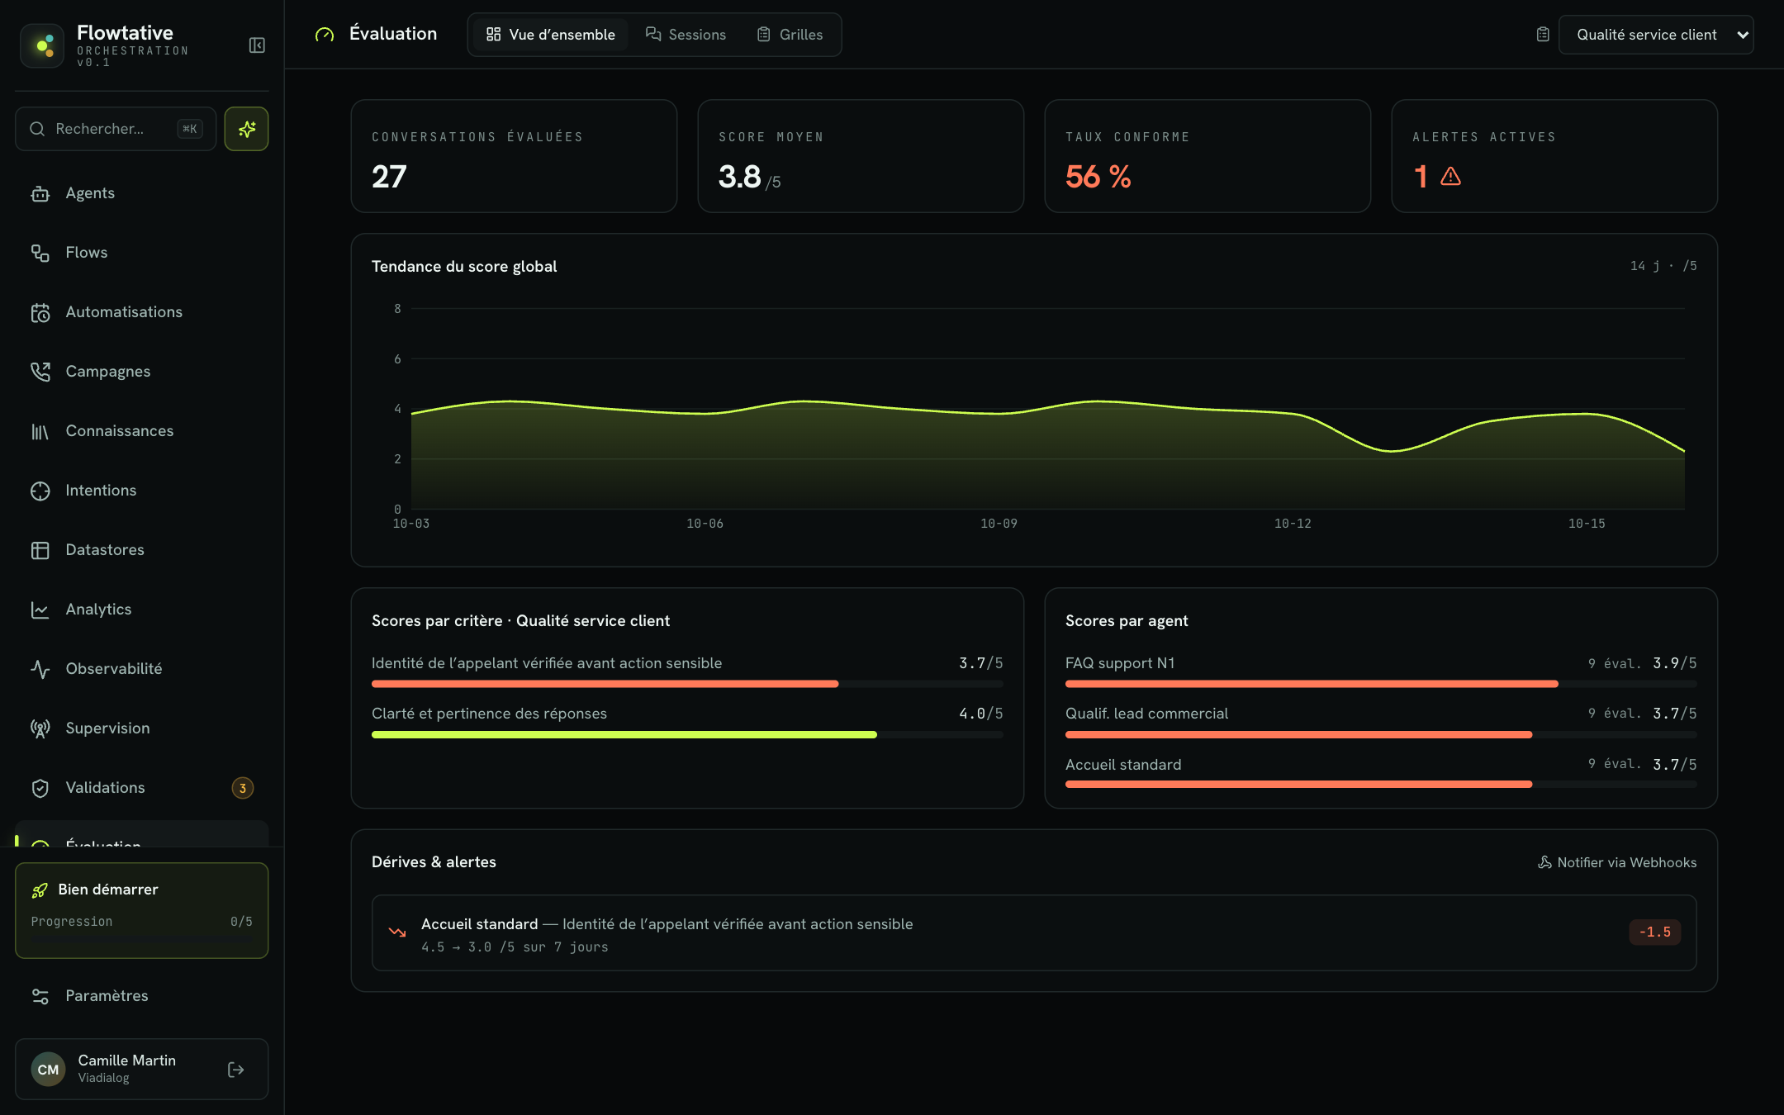
Task: Open the Flows section
Action: 141,253
